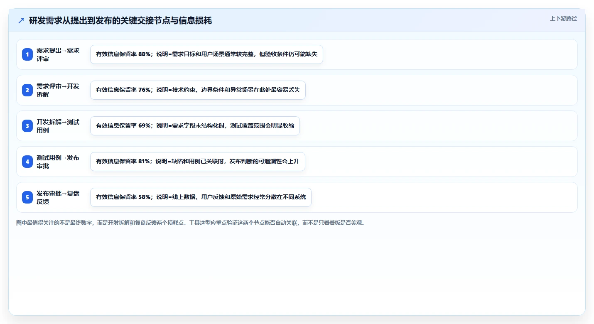This screenshot has width=594, height=324.
Task: Select the 测试用例→发布审批 step label
Action: tap(58, 162)
